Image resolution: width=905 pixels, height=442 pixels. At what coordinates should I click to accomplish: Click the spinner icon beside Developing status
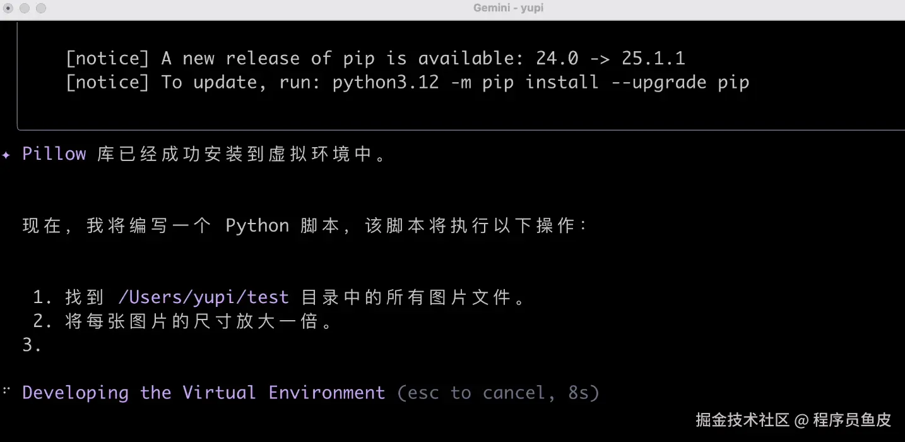[x=6, y=392]
